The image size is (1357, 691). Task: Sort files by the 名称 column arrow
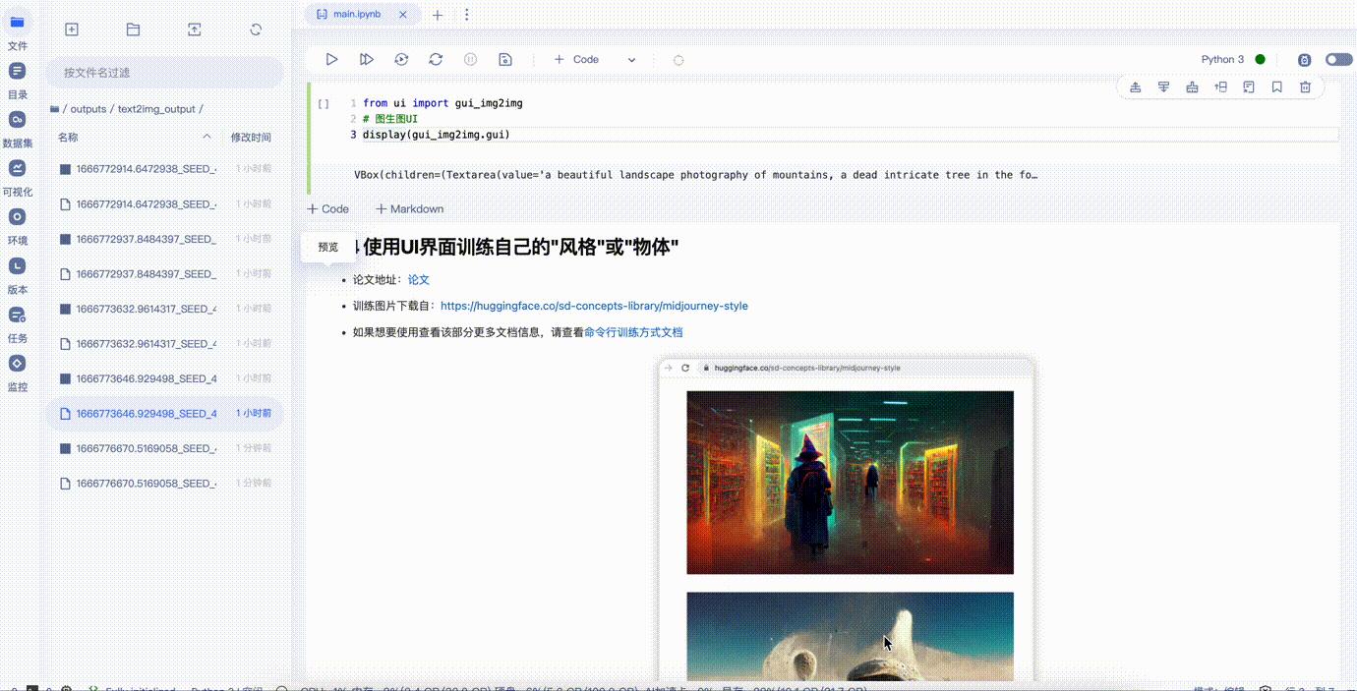206,137
